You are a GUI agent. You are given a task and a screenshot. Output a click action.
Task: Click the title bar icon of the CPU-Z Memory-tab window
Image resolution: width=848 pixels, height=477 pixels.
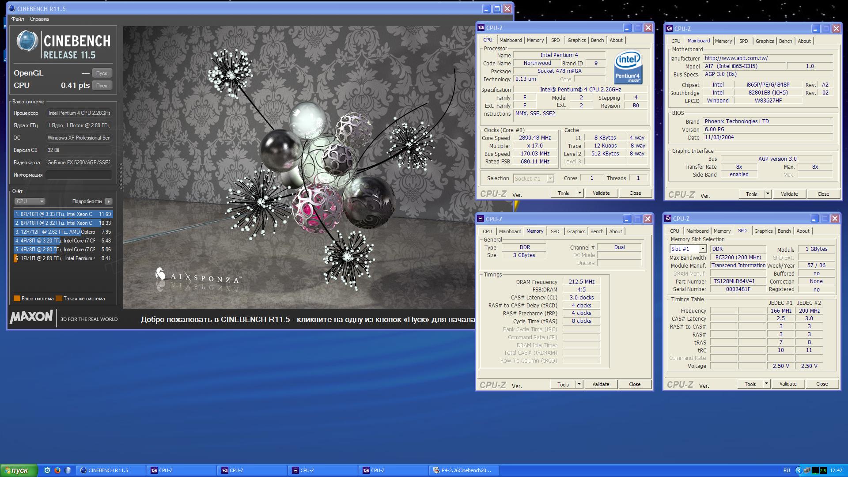[481, 219]
